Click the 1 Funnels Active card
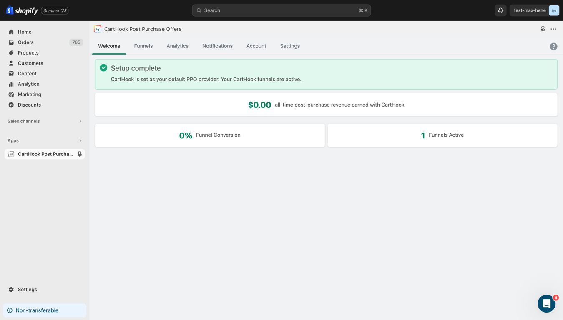 tap(442, 135)
